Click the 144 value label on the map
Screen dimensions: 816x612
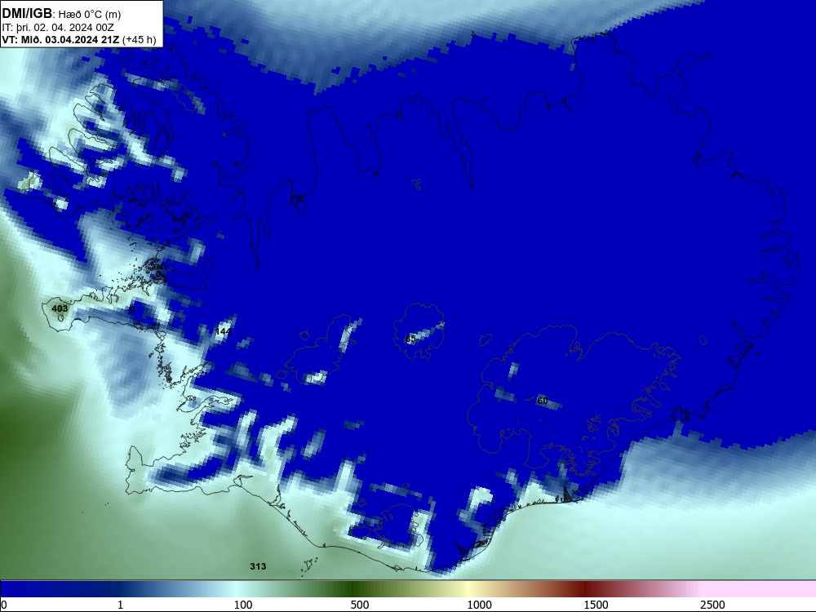(x=223, y=331)
